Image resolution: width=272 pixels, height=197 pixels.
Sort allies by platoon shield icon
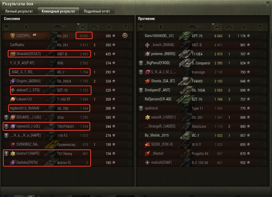(x=6, y=27)
